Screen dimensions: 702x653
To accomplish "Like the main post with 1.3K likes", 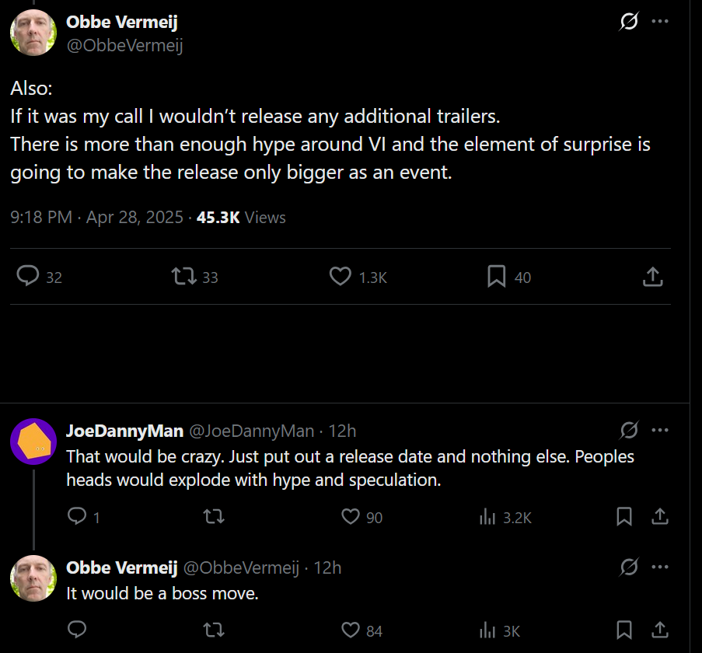I will tap(341, 276).
